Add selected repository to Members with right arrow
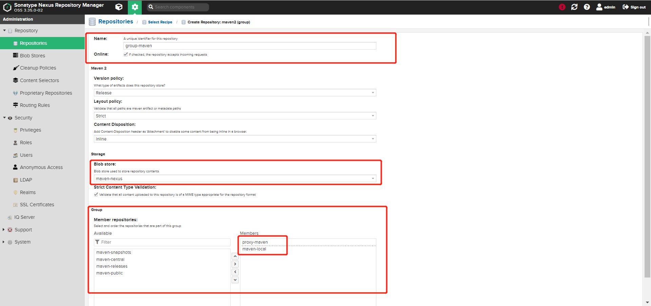Viewport: 651px width, 306px height. [235, 264]
